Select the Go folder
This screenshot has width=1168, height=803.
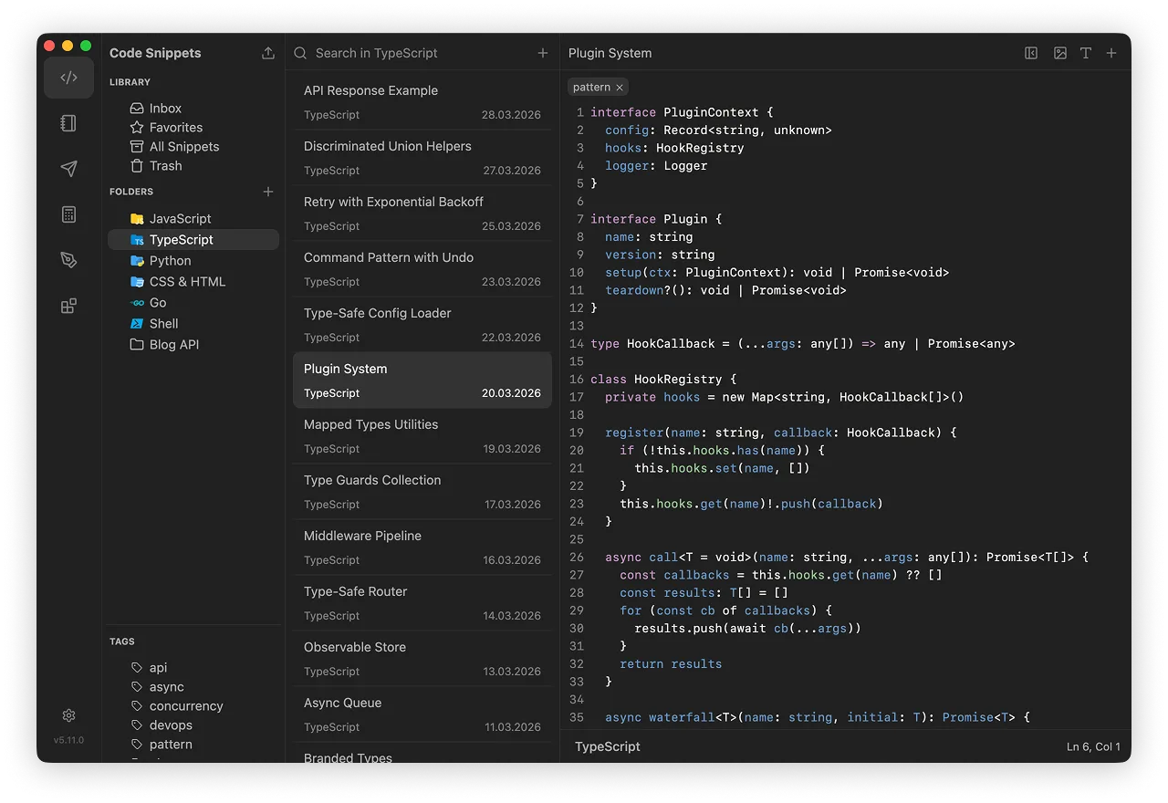click(x=193, y=302)
